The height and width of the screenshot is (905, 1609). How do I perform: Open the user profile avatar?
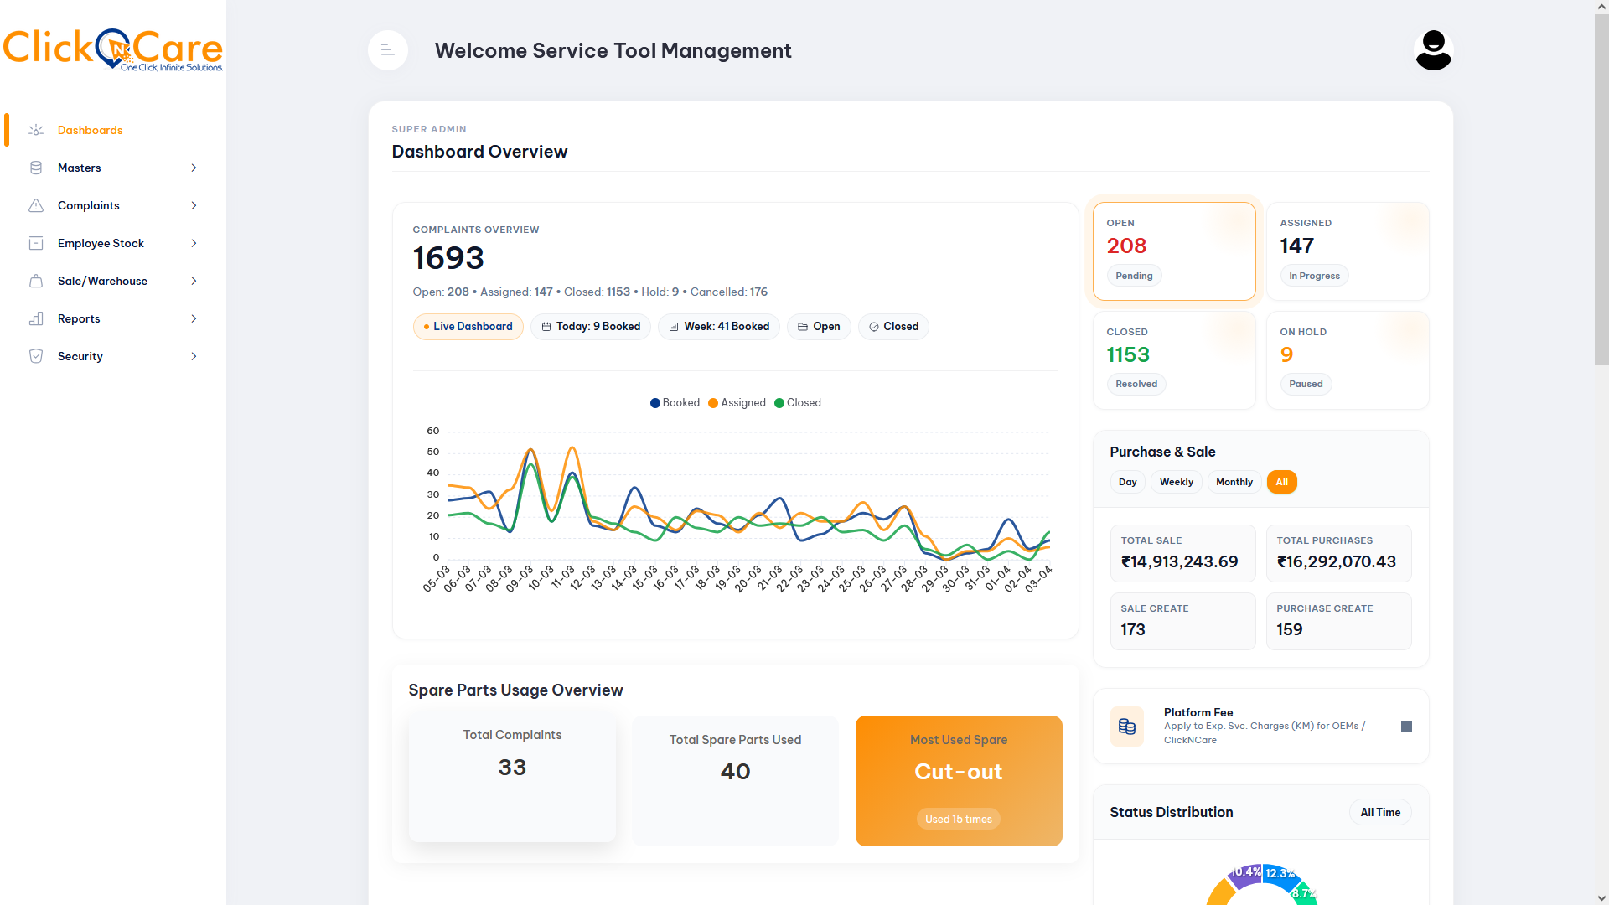(1433, 50)
